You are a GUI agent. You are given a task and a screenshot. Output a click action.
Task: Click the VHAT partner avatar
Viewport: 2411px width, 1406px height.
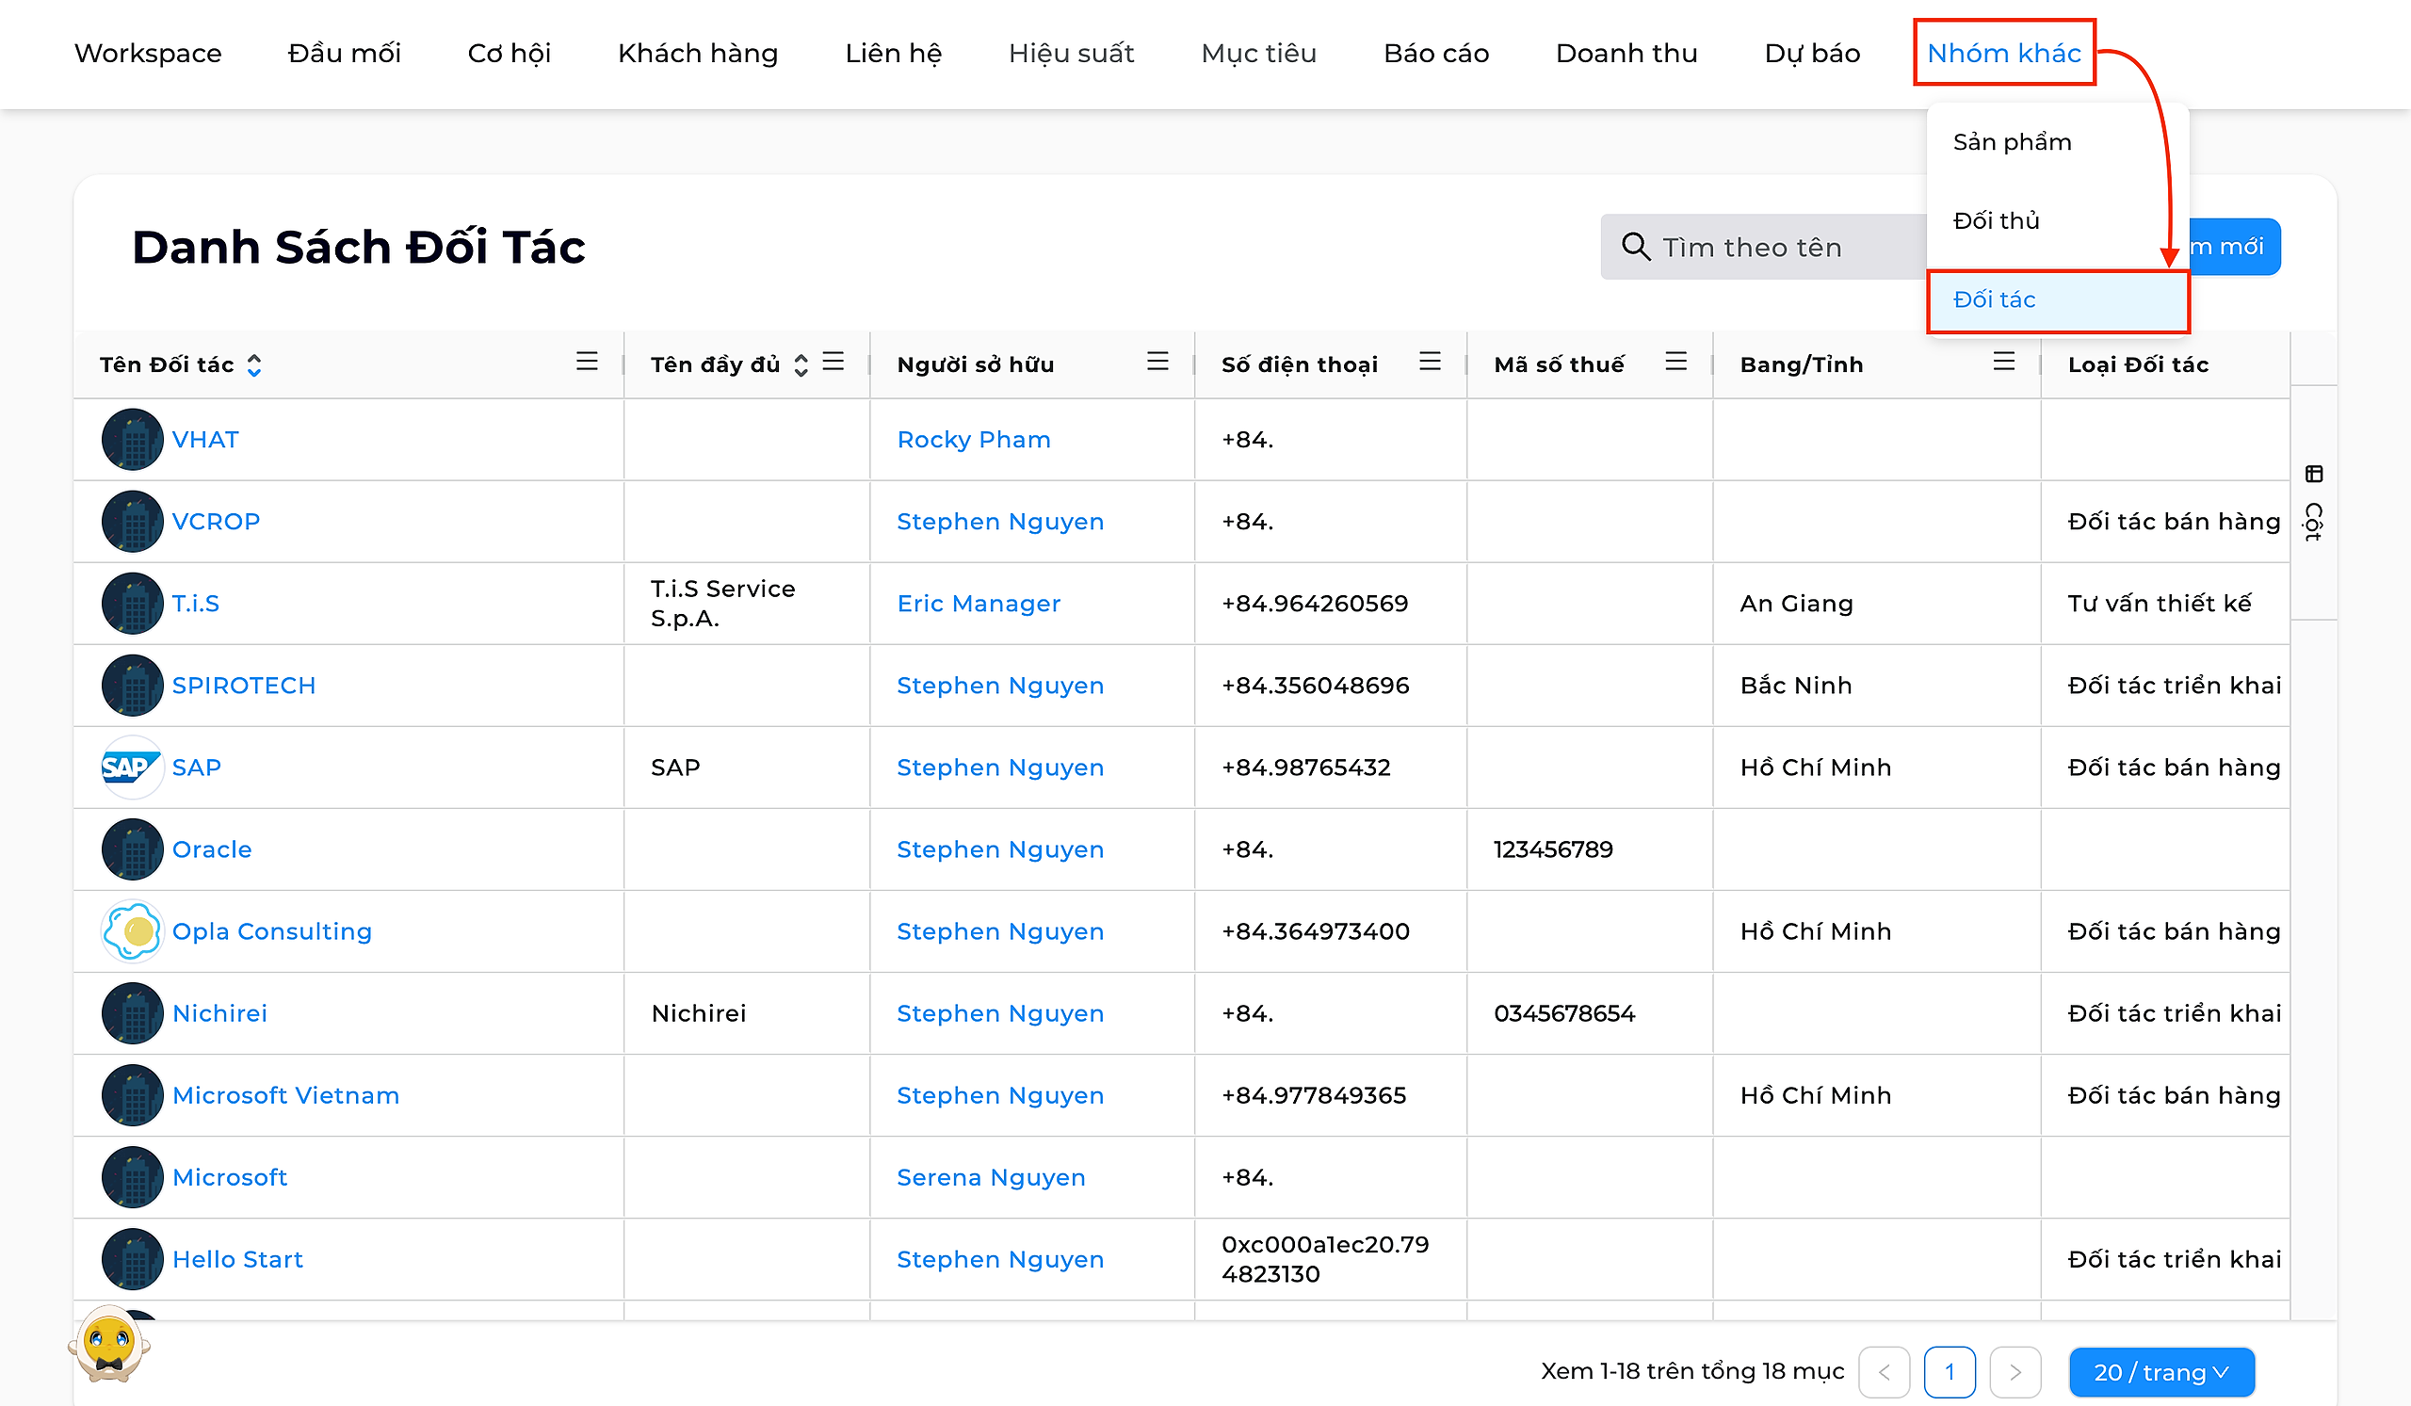(x=132, y=440)
